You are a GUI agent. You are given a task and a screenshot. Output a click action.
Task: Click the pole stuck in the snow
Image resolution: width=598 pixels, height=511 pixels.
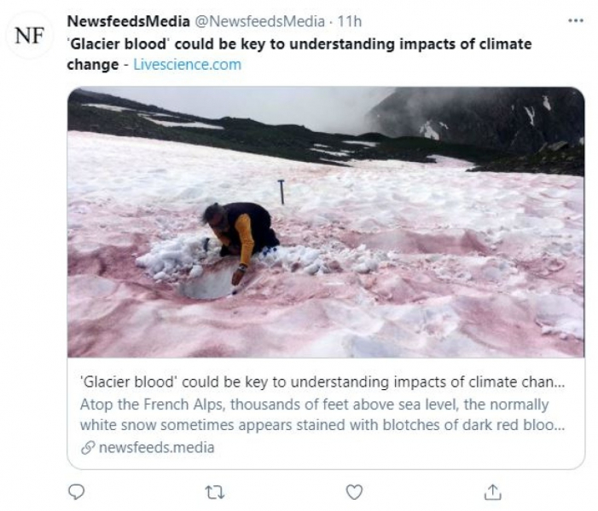point(282,191)
